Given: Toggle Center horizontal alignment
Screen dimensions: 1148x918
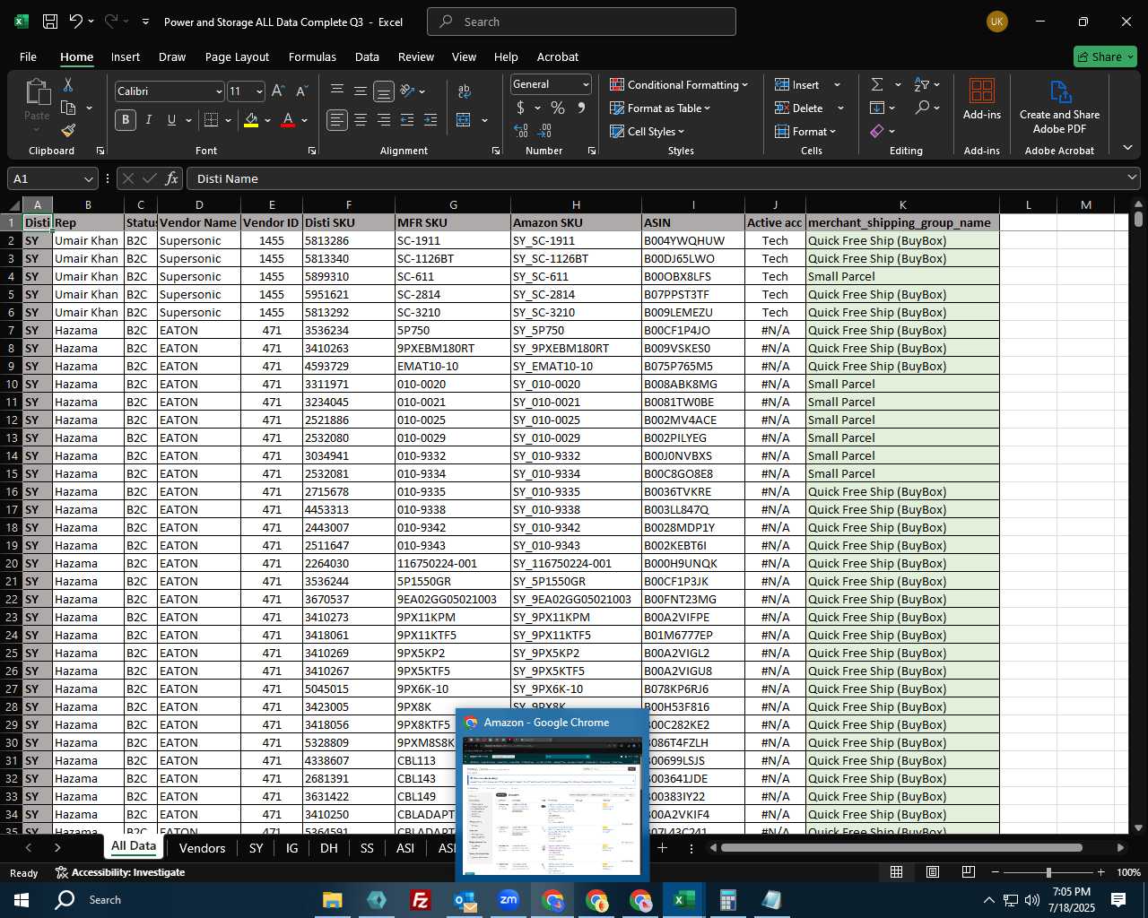Looking at the screenshot, I should pyautogui.click(x=361, y=119).
